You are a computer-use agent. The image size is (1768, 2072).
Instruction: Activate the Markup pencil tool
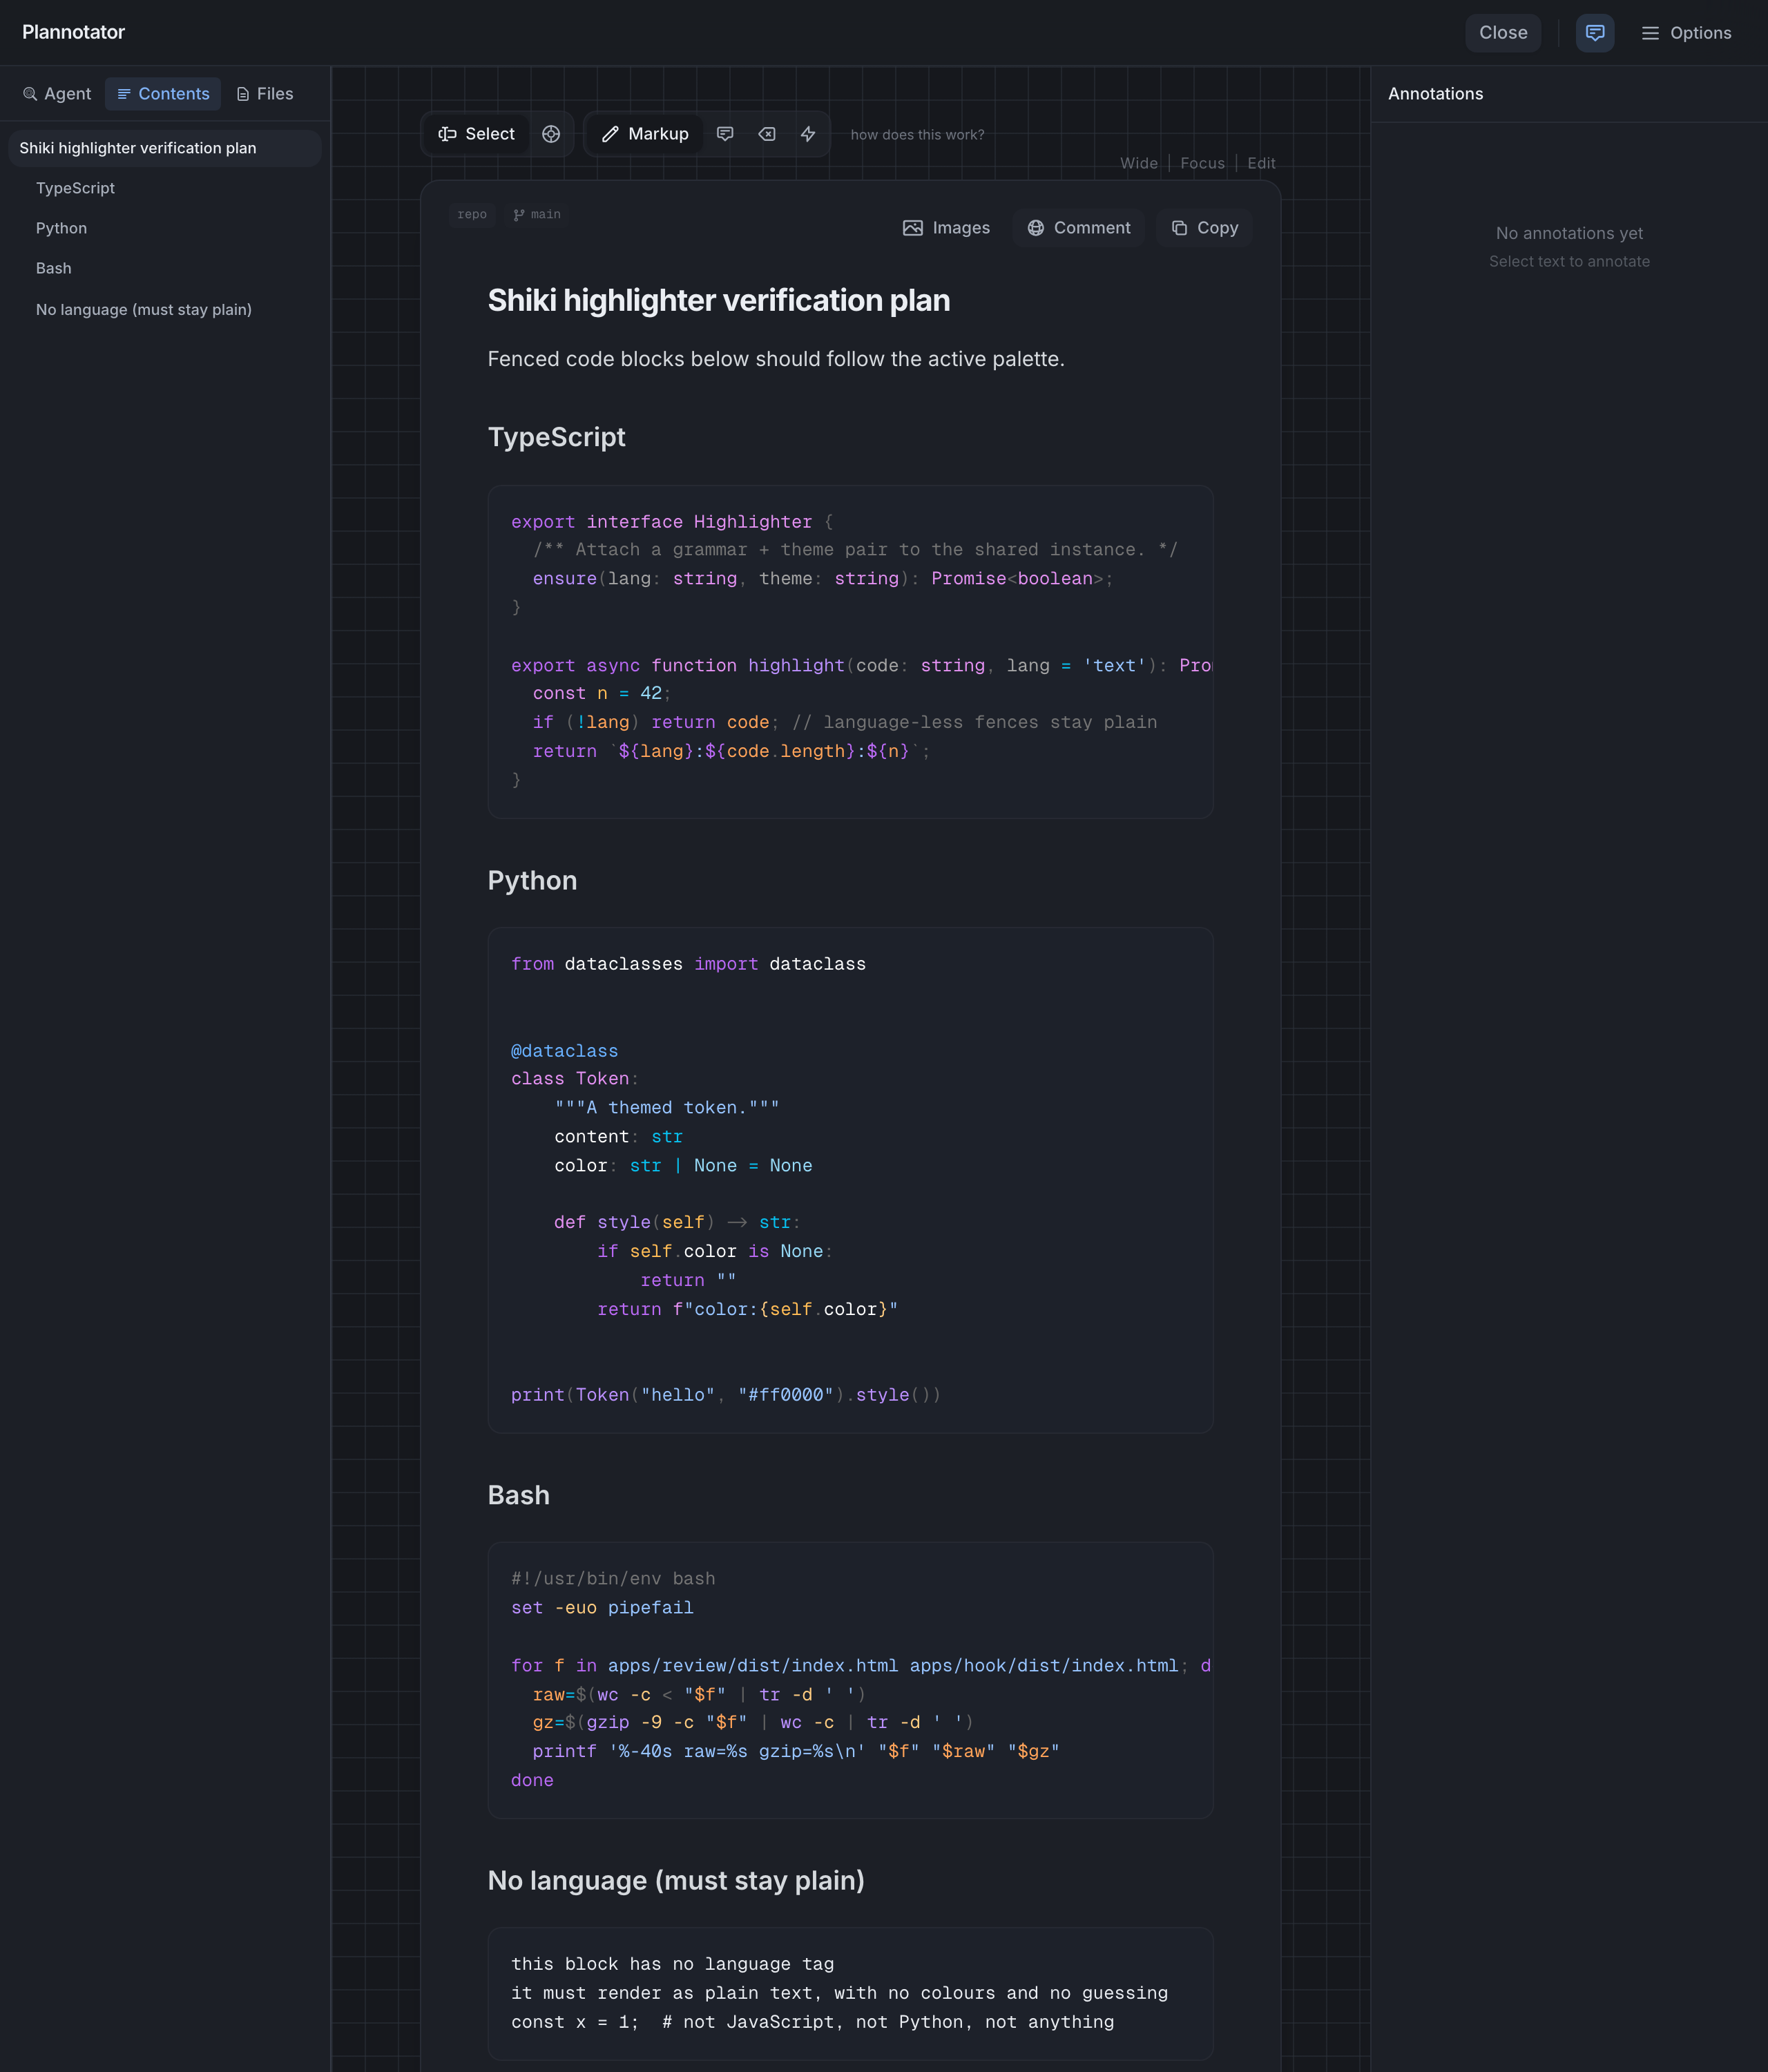coord(645,134)
